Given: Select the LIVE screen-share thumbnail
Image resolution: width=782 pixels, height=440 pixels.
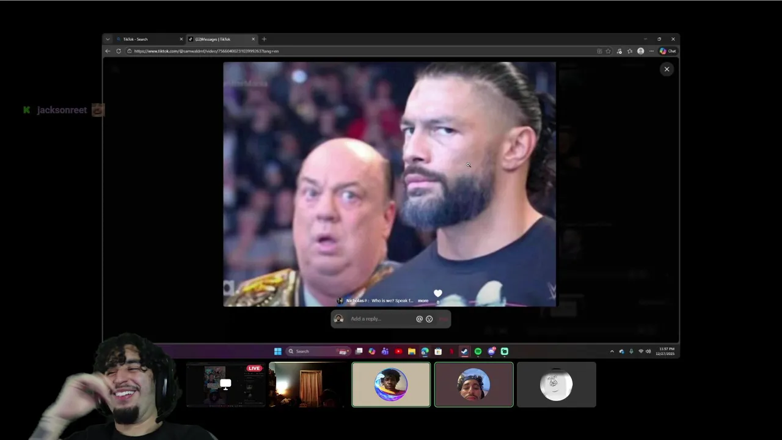Looking at the screenshot, I should 225,384.
